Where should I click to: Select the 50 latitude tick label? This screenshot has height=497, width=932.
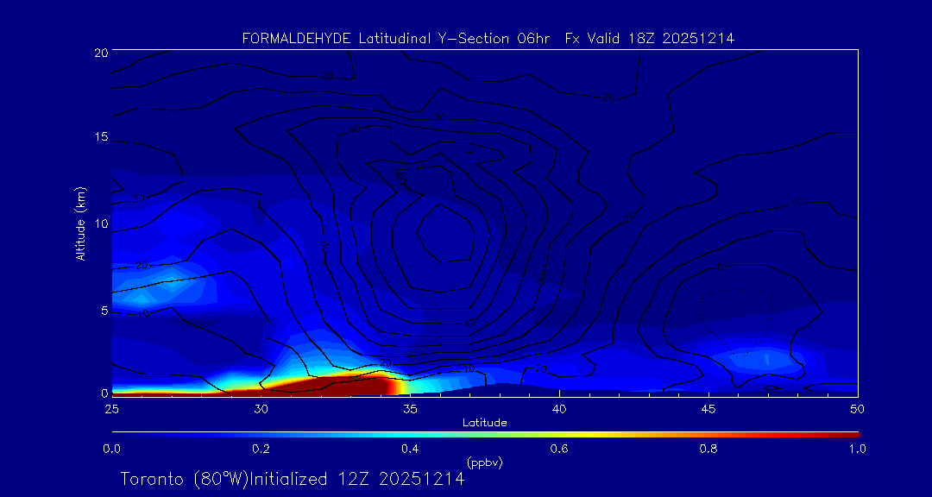coord(857,408)
